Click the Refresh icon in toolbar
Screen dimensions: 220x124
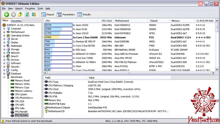click(x=27, y=15)
